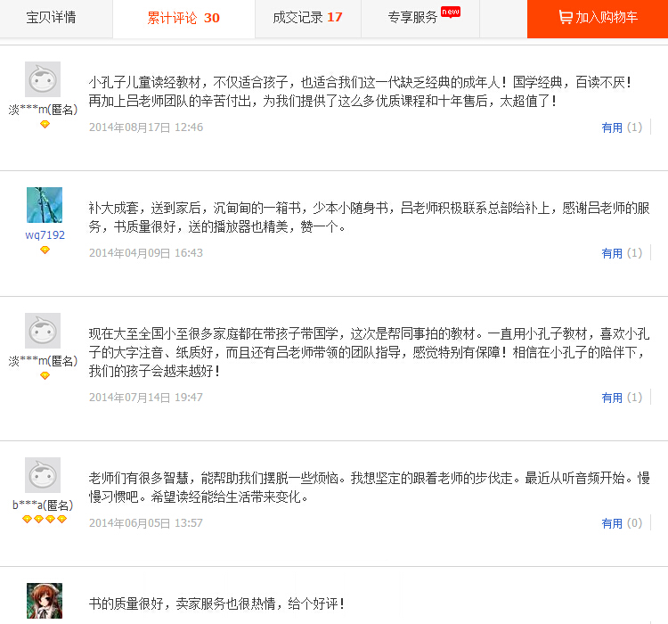Viewport: 668px width, 624px height.
Task: Open the 成交记录 17 tab
Action: [307, 18]
